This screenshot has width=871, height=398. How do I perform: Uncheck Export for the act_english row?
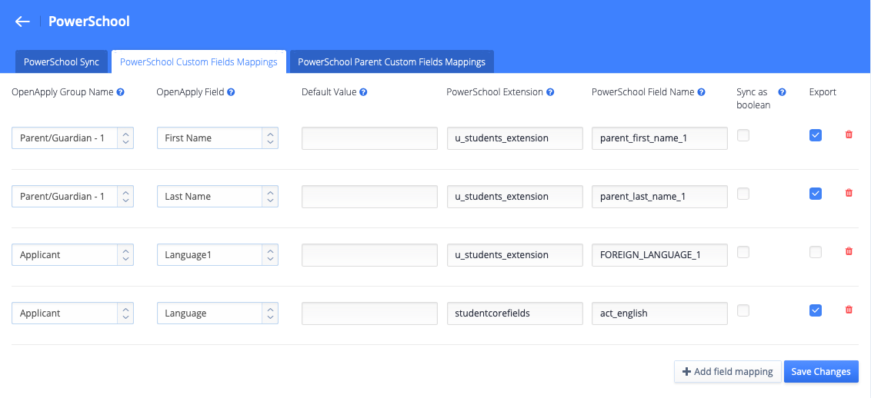[x=815, y=310]
